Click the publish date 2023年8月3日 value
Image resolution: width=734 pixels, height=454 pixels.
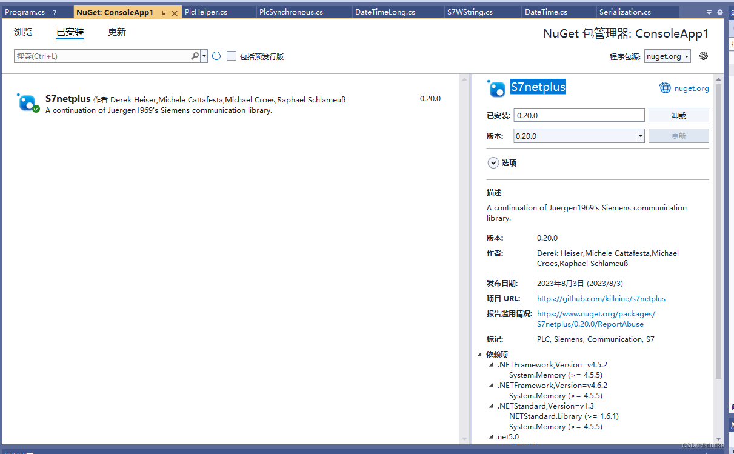click(580, 284)
